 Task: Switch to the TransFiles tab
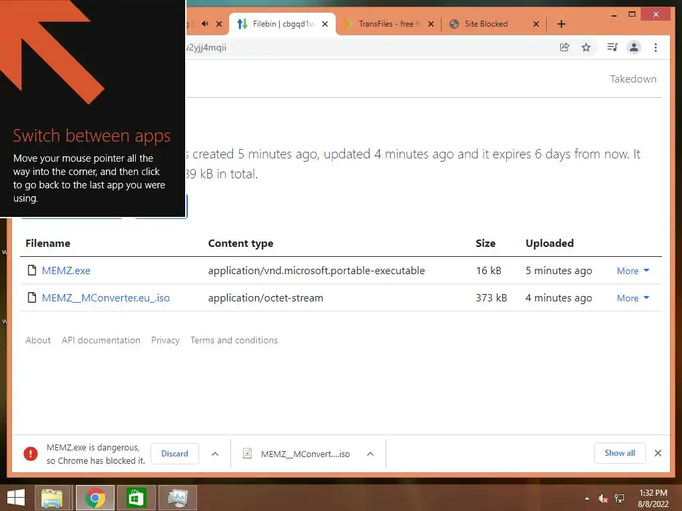(x=389, y=24)
